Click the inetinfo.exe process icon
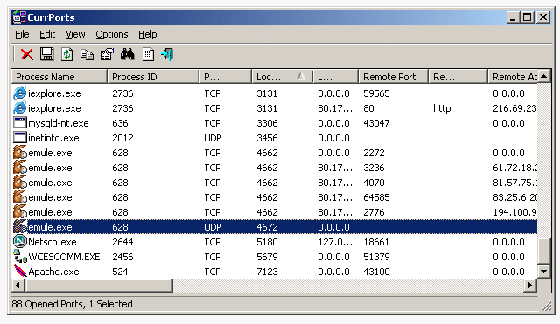Screen dimensions: 560x324 [20, 138]
